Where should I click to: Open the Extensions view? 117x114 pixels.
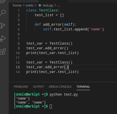click(x=3, y=52)
